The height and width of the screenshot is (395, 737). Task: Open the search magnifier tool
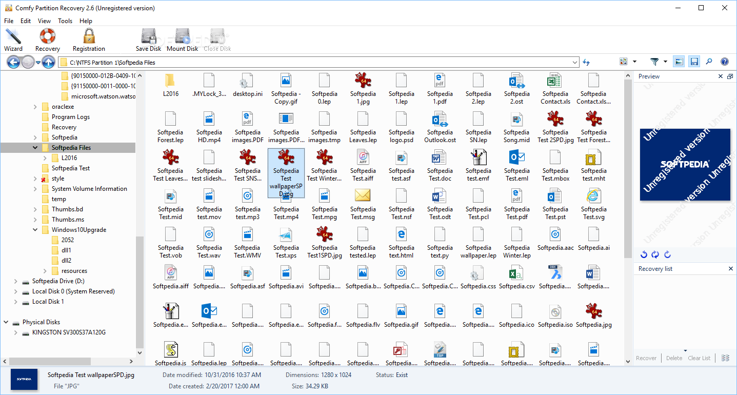click(x=709, y=62)
